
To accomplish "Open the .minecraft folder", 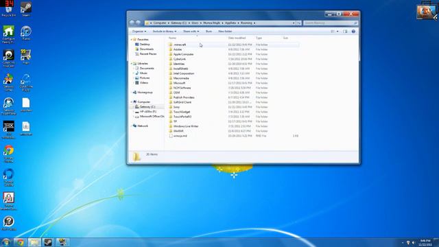I will (x=180, y=45).
